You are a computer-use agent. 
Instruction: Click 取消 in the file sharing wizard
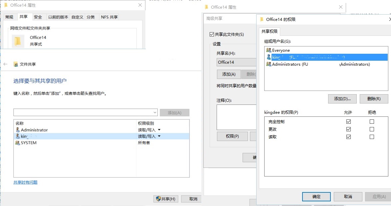tap(191, 199)
